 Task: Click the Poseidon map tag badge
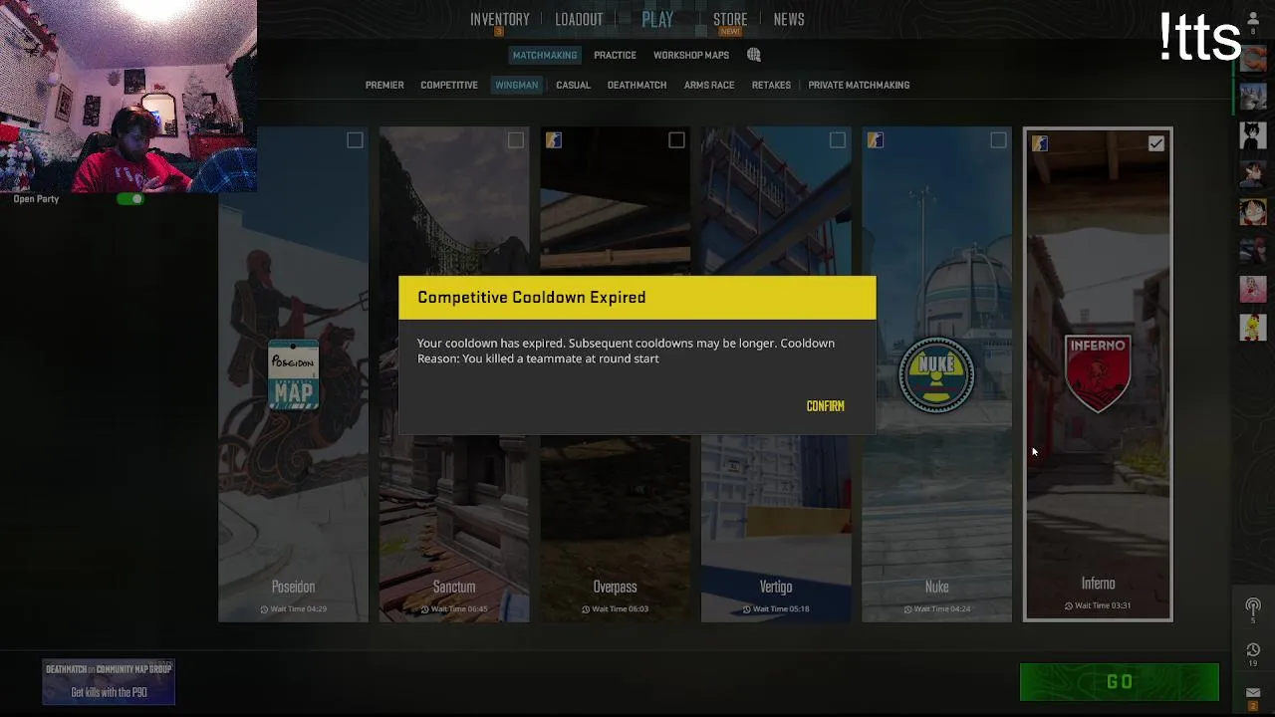[293, 375]
